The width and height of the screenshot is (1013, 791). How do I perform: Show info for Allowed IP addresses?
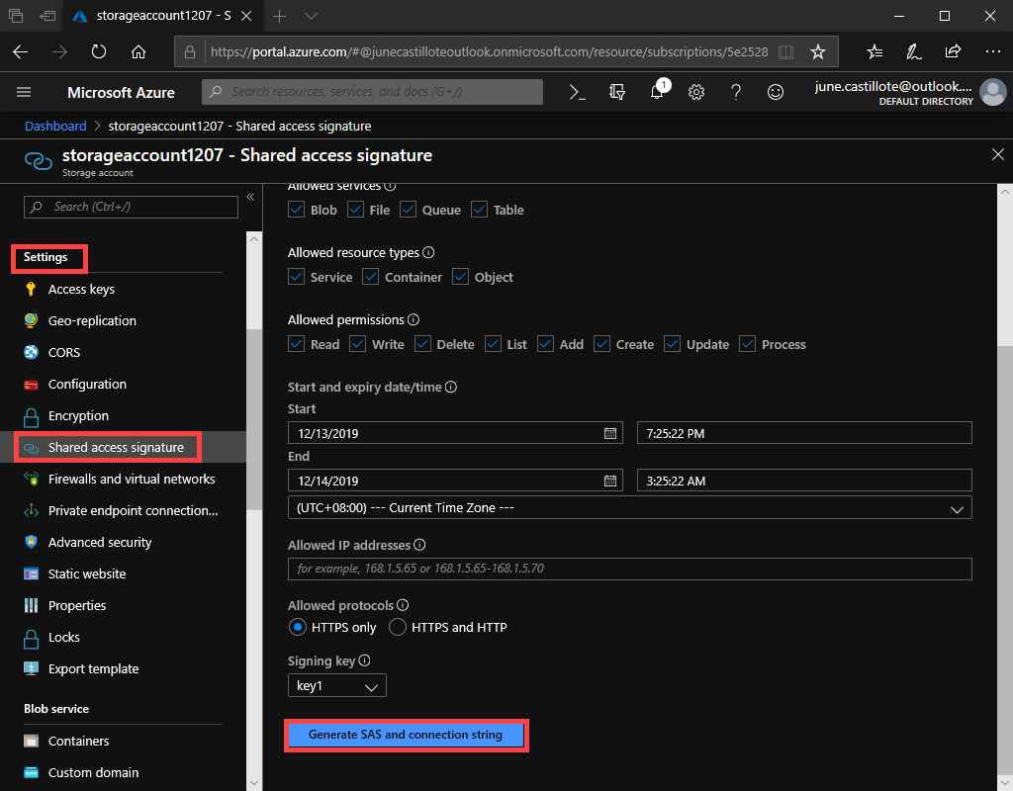pyautogui.click(x=419, y=545)
